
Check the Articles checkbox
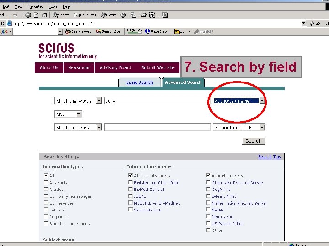click(46, 189)
